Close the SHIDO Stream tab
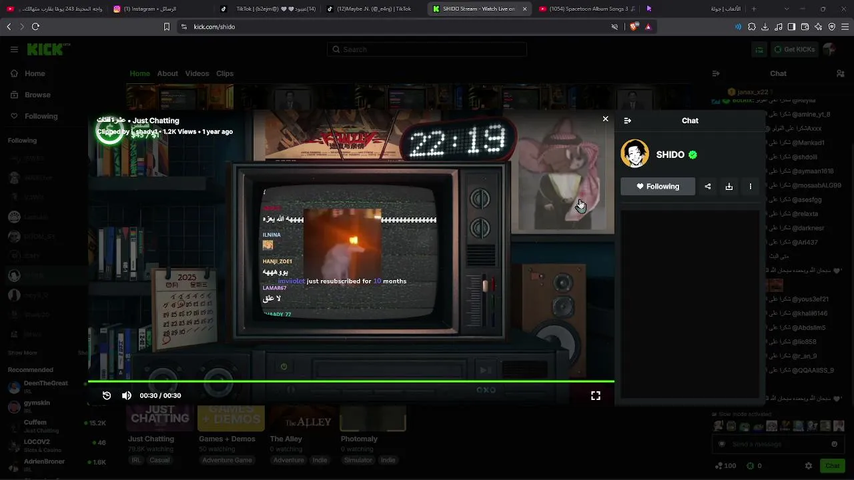Image resolution: width=854 pixels, height=480 pixels. (525, 9)
